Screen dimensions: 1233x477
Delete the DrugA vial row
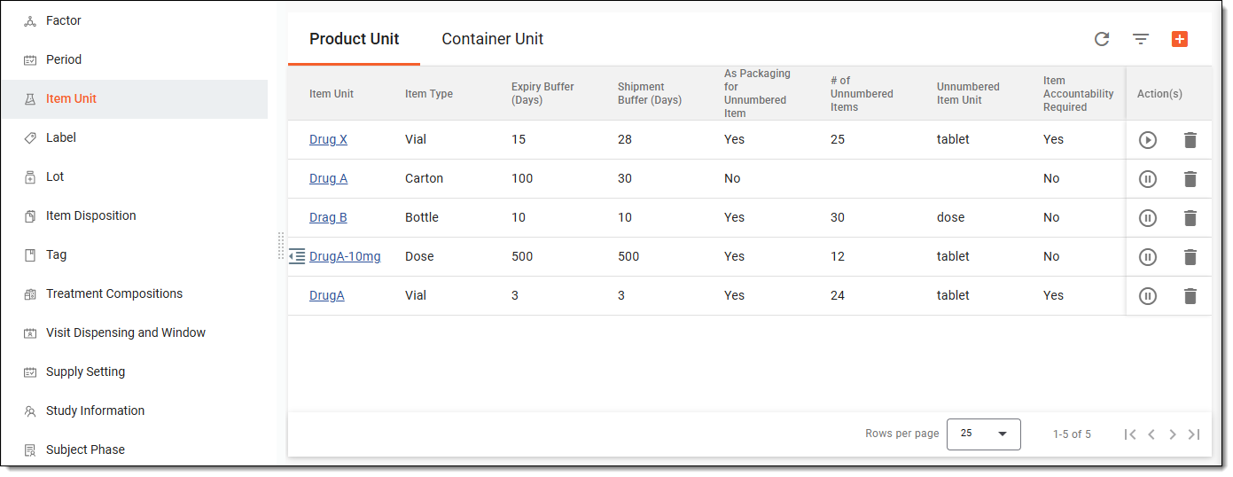[x=1190, y=295]
